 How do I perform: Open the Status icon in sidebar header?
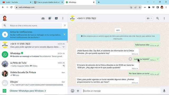(x=50, y=18)
